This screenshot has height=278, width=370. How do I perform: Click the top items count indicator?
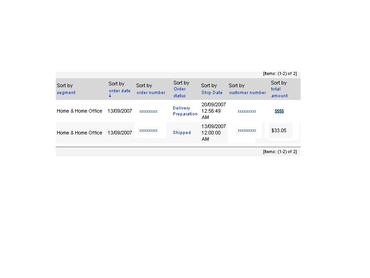pyautogui.click(x=280, y=74)
